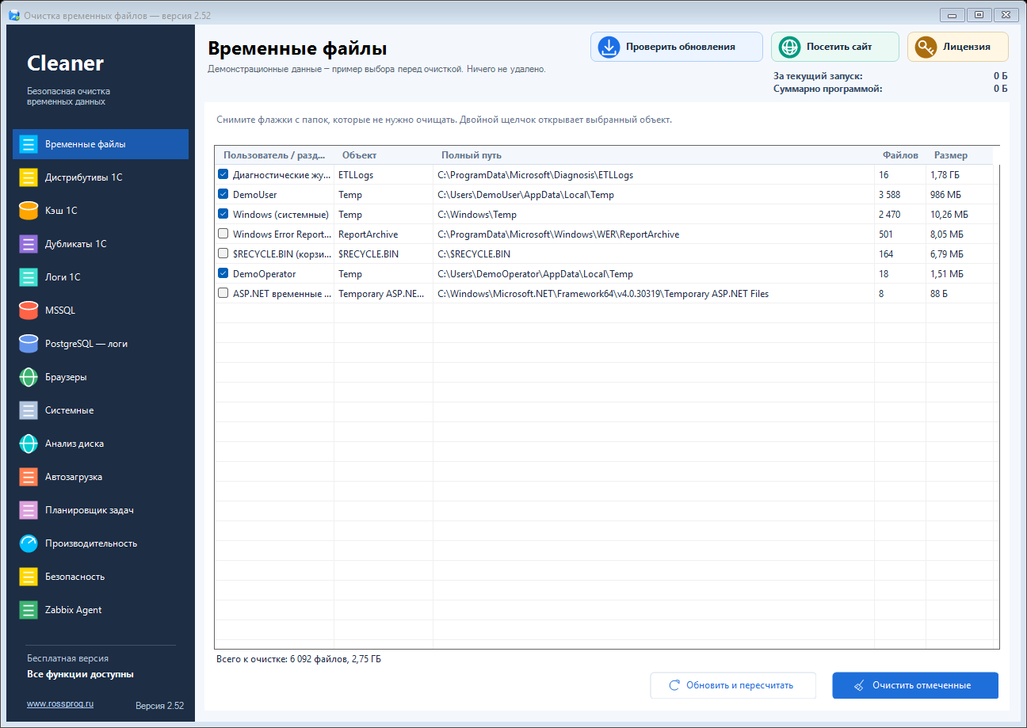Uncheck the DemoUser Temp checkbox
Viewport: 1027px width, 728px height.
(223, 194)
